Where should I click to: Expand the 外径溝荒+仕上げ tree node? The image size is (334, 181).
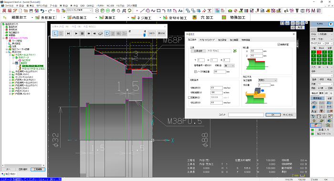pos(10,72)
